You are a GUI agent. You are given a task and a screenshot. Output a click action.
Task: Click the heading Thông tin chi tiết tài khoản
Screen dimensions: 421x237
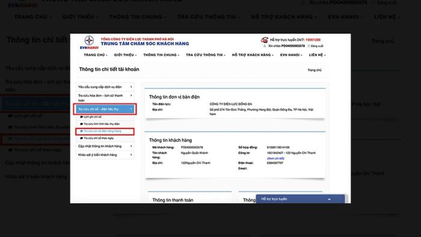click(x=109, y=69)
